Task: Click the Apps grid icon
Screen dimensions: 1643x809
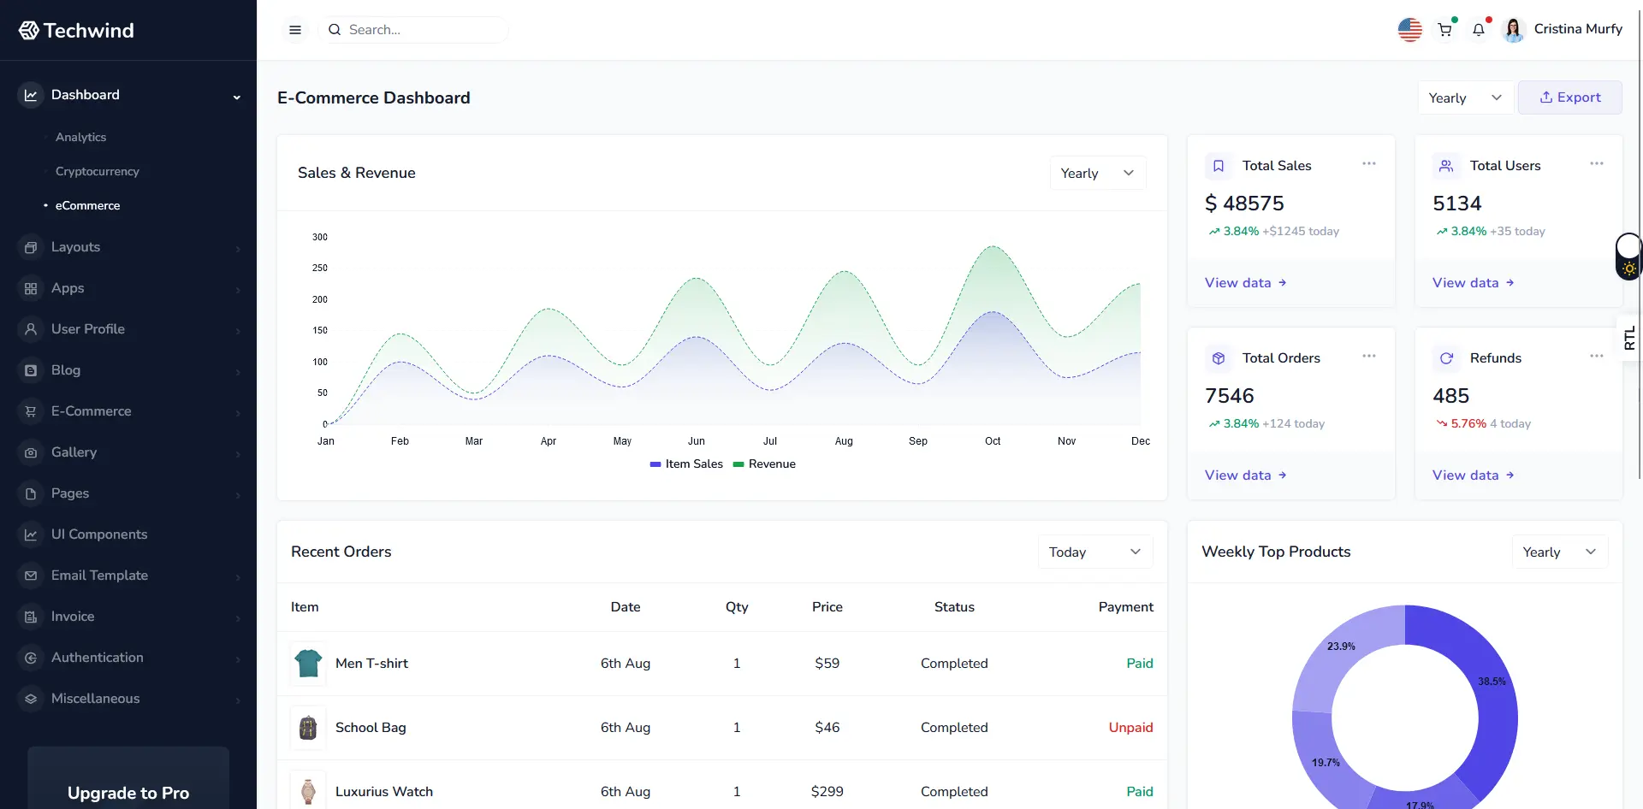Action: [31, 288]
